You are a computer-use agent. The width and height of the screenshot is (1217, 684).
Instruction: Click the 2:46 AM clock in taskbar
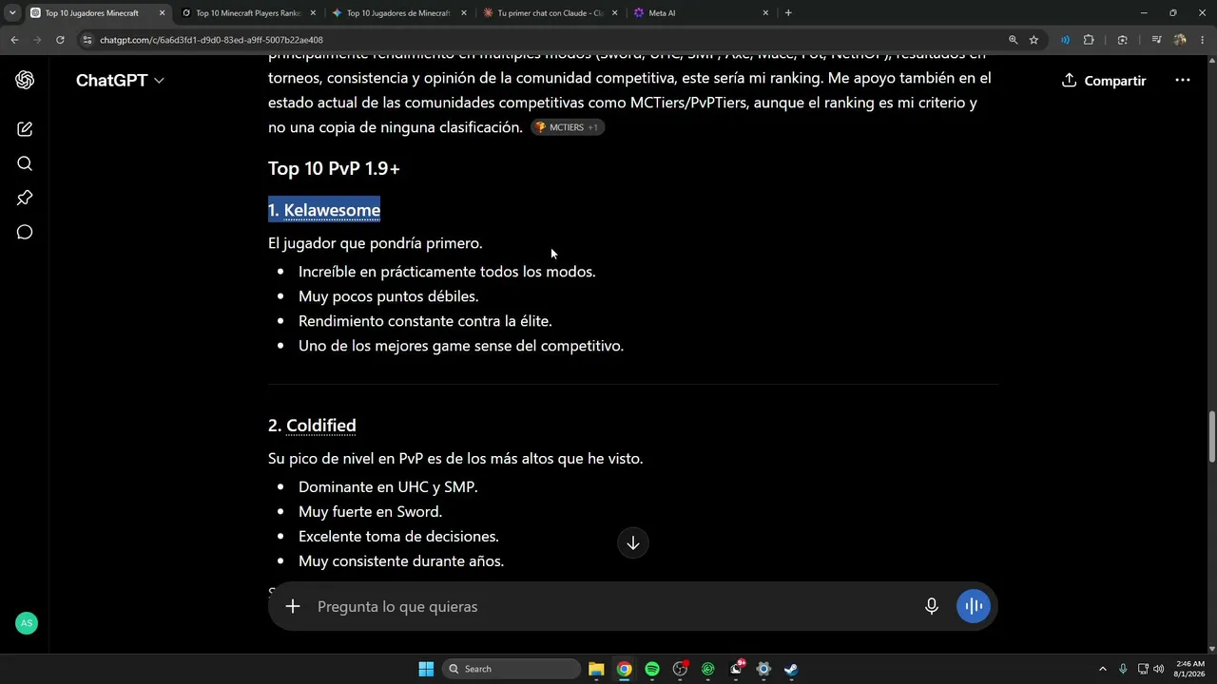1190,669
